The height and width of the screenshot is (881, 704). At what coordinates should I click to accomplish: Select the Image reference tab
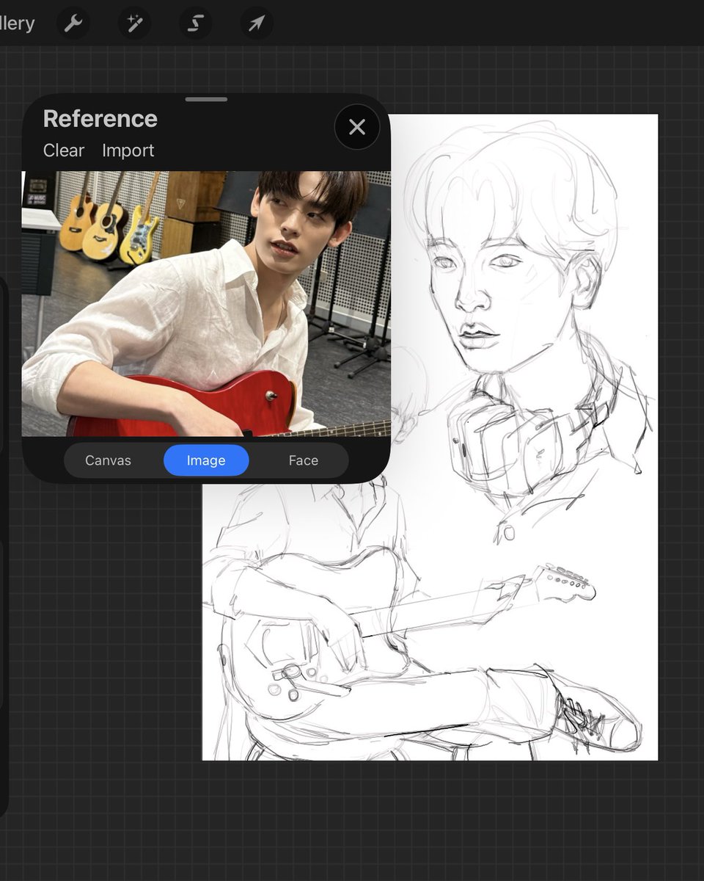tap(206, 460)
